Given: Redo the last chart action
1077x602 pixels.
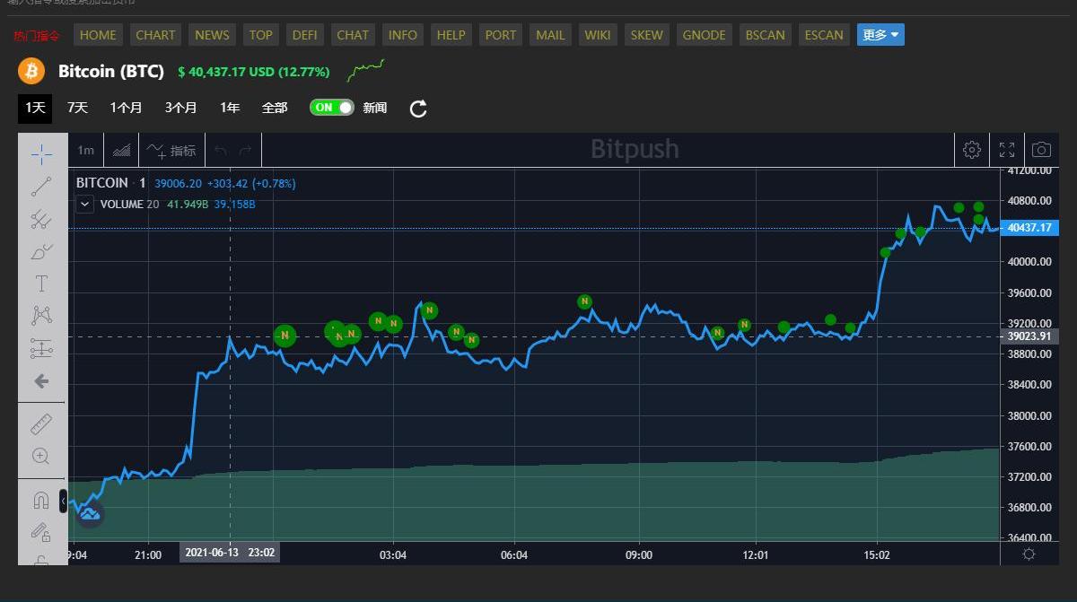Looking at the screenshot, I should click(x=245, y=150).
